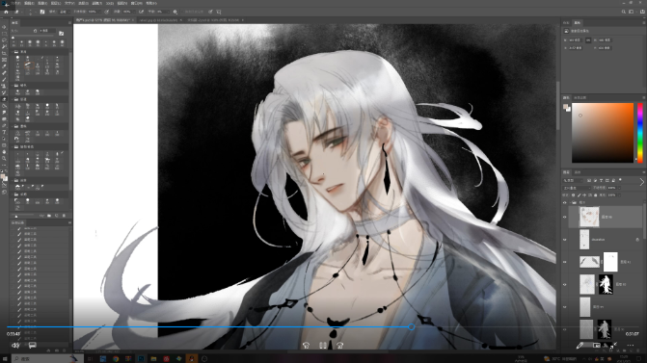Select the Type tool (T icon)
Image resolution: width=647 pixels, height=363 pixels.
click(4, 132)
